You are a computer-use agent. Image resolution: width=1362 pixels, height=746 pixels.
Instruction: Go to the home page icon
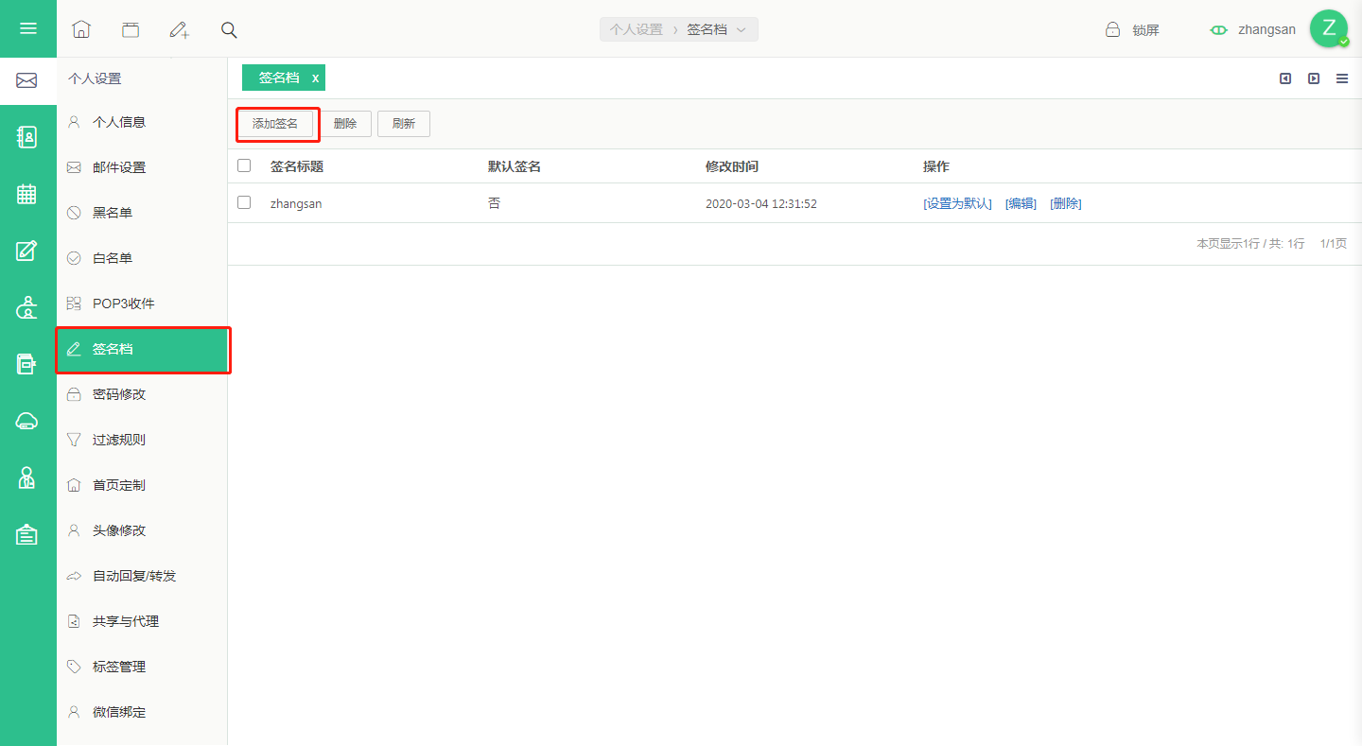[81, 29]
